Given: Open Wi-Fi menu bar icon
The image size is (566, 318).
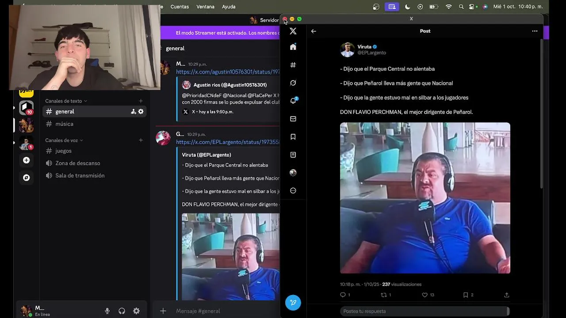Looking at the screenshot, I should coord(449,7).
